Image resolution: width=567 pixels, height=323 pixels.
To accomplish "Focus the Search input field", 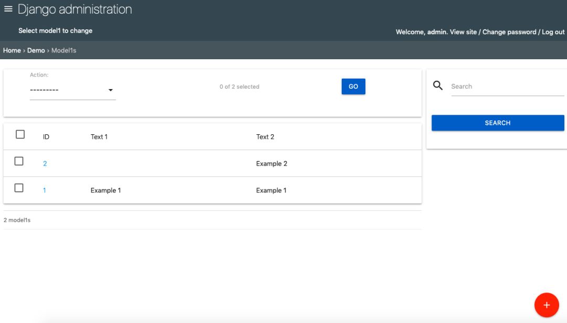I will (507, 87).
